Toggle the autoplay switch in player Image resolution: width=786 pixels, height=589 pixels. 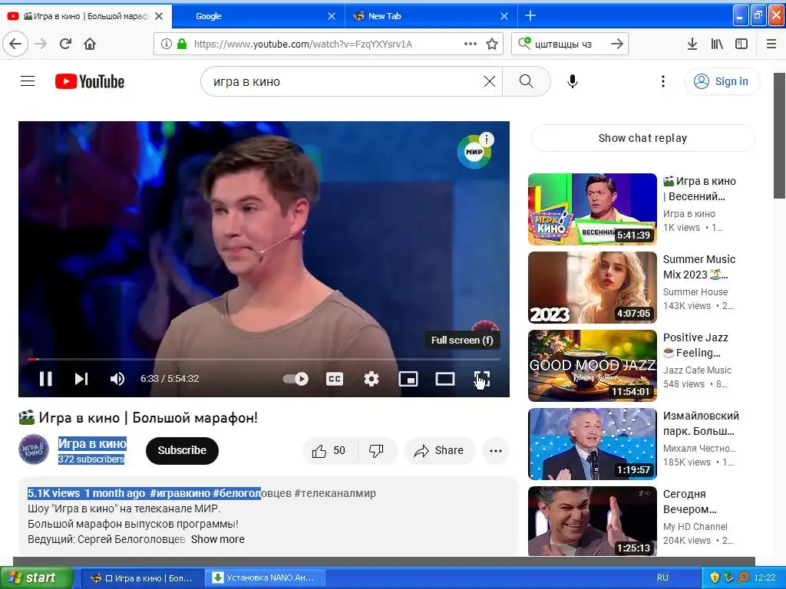(296, 379)
